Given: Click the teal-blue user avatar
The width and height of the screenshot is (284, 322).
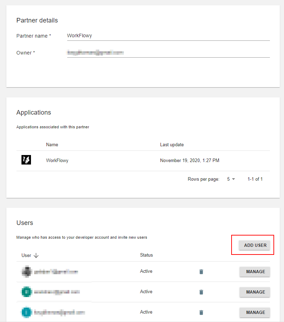Looking at the screenshot, I should pos(27,312).
